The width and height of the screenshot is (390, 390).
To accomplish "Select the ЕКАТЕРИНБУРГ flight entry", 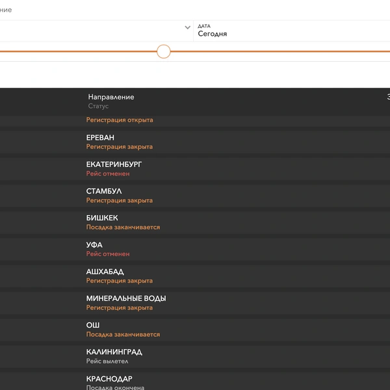I will [195, 169].
